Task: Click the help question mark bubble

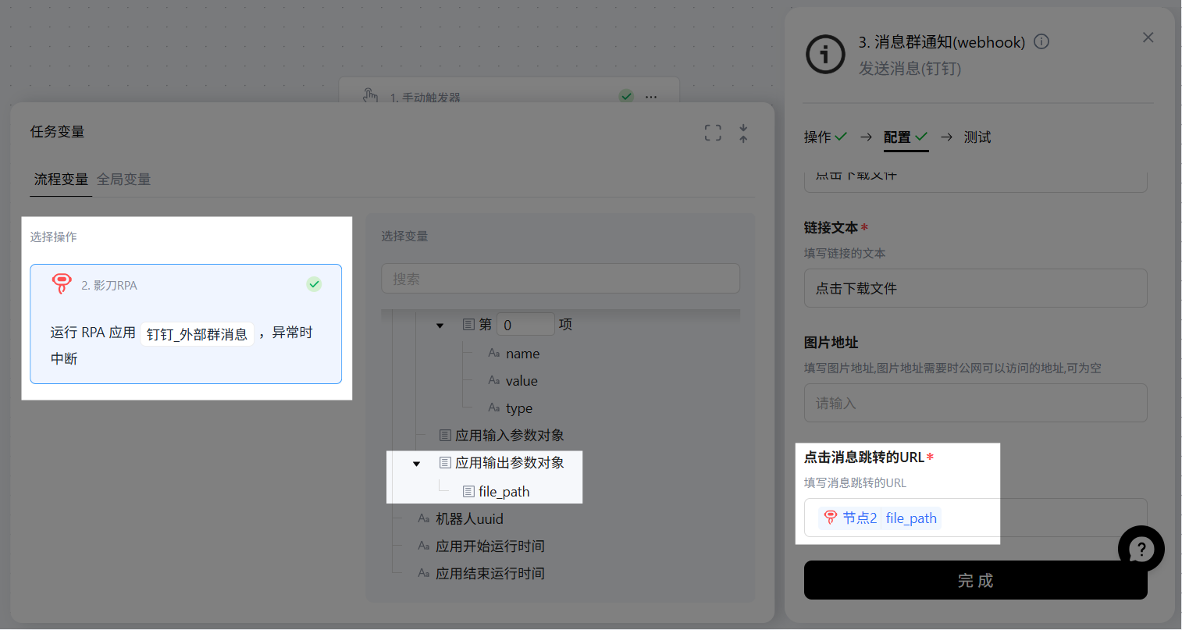Action: coord(1141,549)
